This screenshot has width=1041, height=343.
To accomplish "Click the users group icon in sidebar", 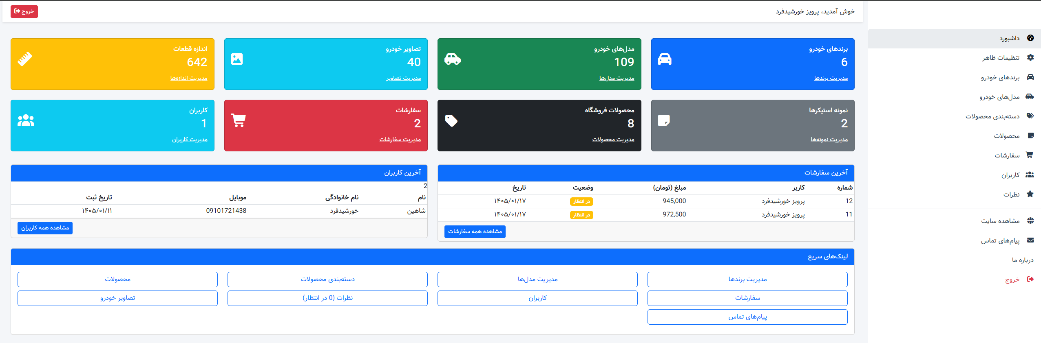I will click(x=1030, y=175).
